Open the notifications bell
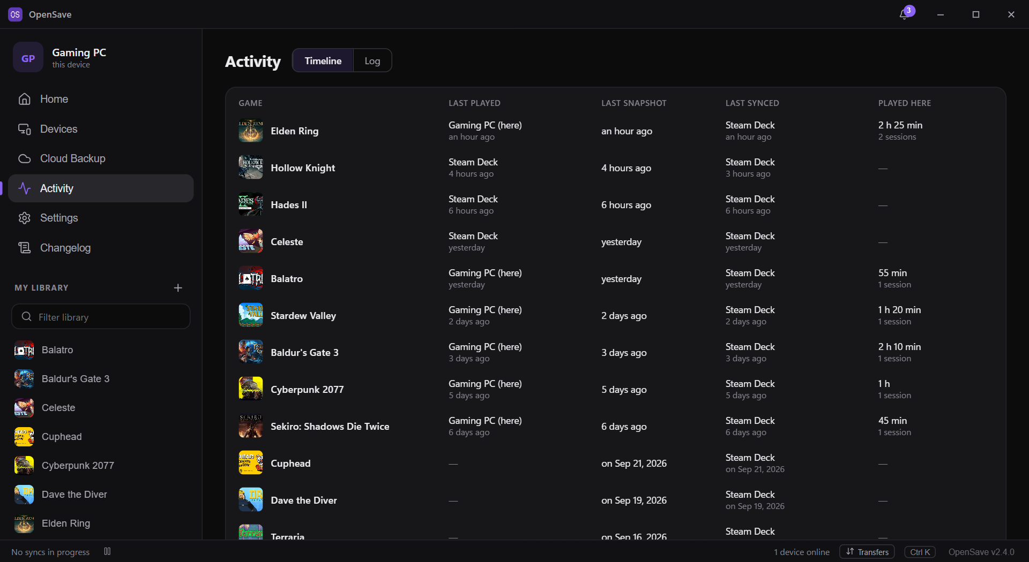Screen dimensions: 1029x562 click(x=904, y=14)
